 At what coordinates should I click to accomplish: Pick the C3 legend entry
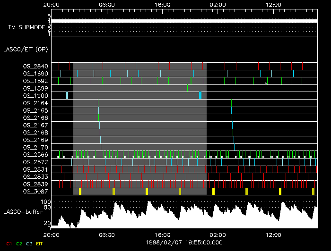point(29,244)
